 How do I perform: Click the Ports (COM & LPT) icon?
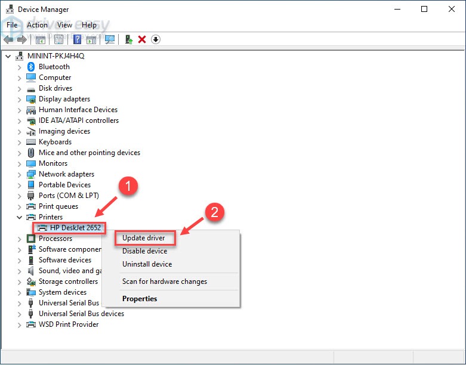(x=30, y=196)
